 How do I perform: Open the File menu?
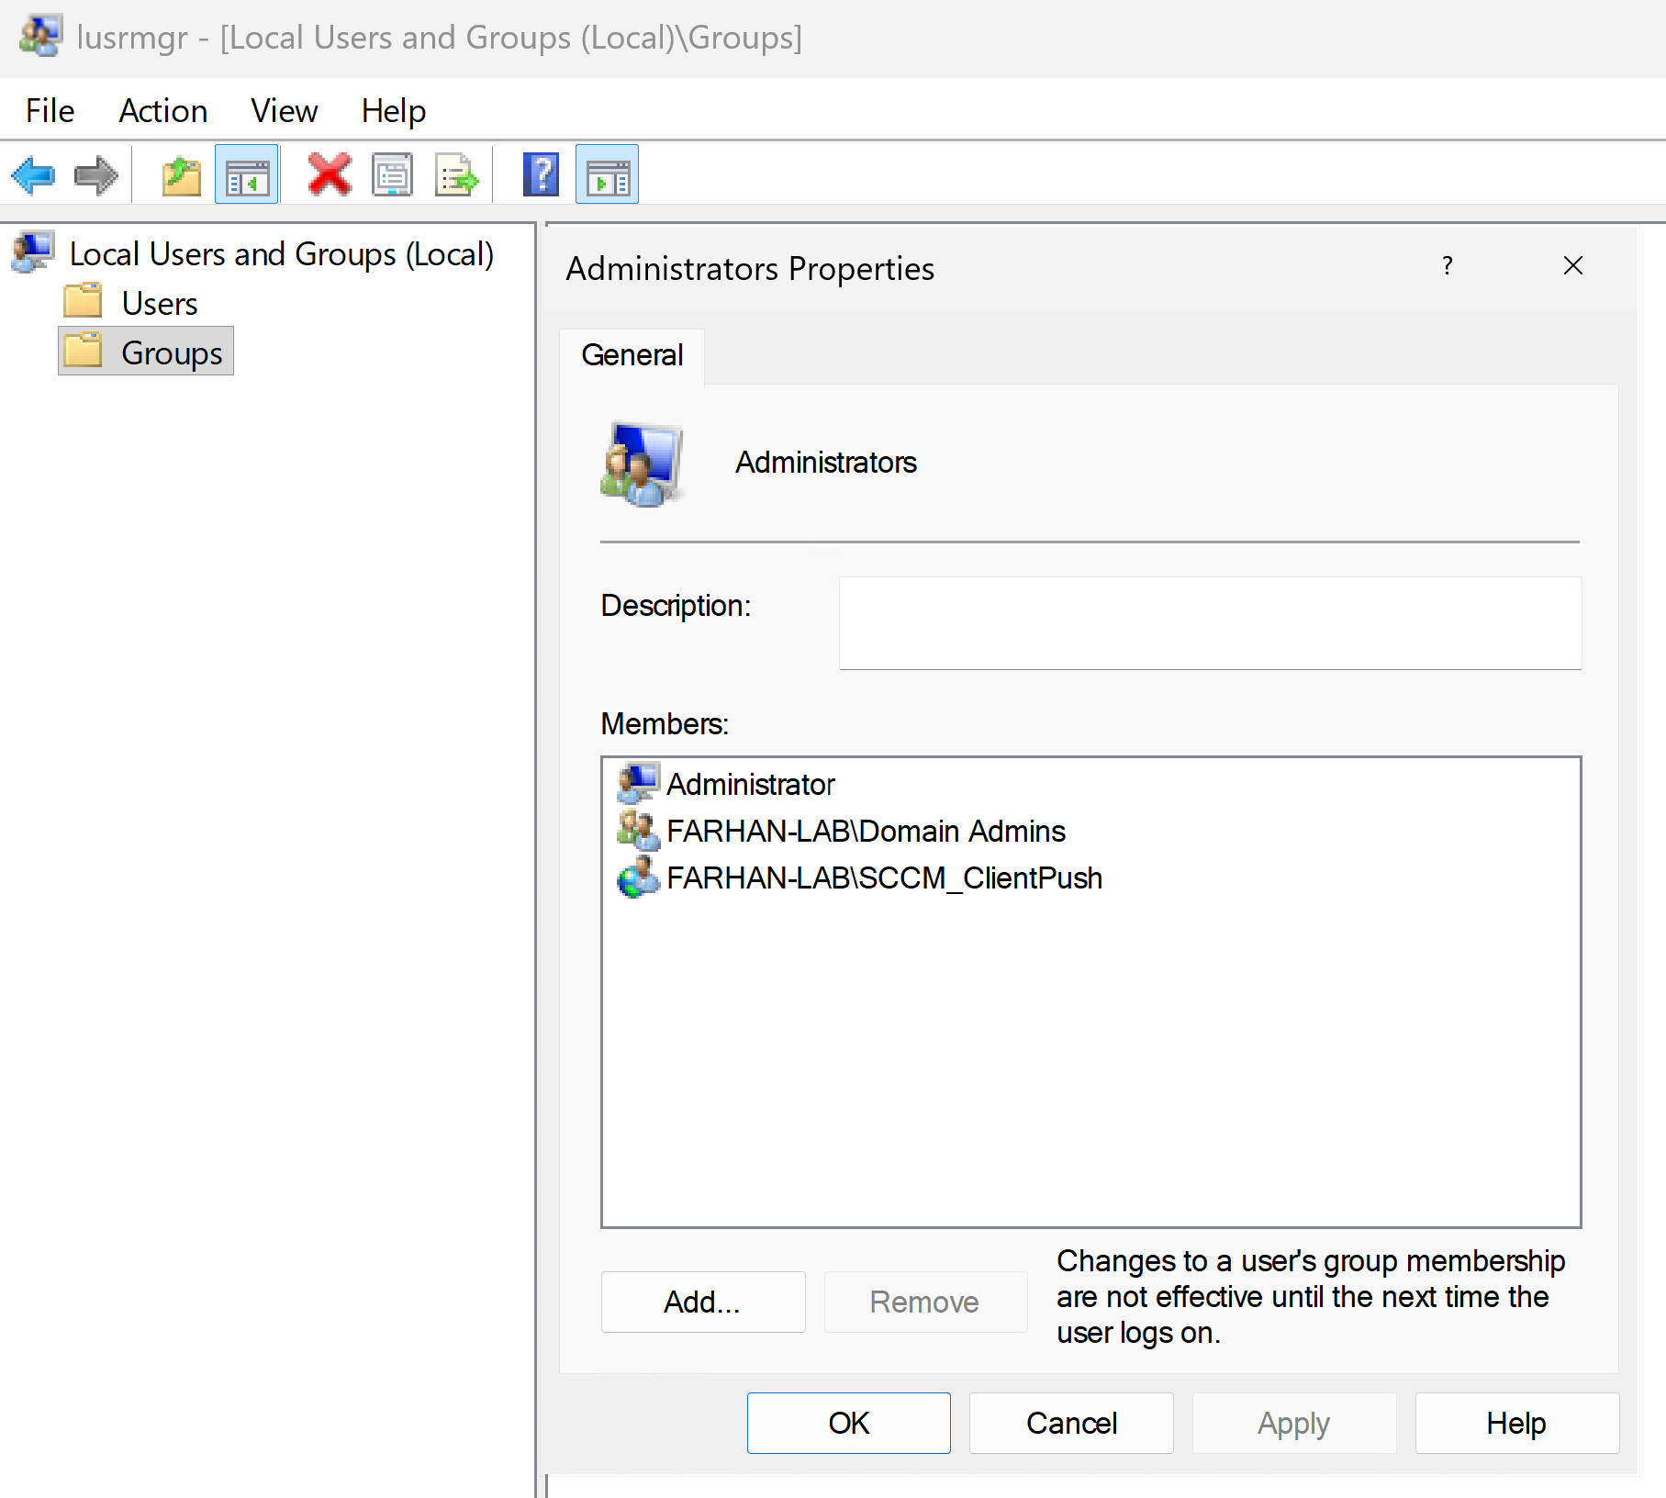(x=50, y=111)
